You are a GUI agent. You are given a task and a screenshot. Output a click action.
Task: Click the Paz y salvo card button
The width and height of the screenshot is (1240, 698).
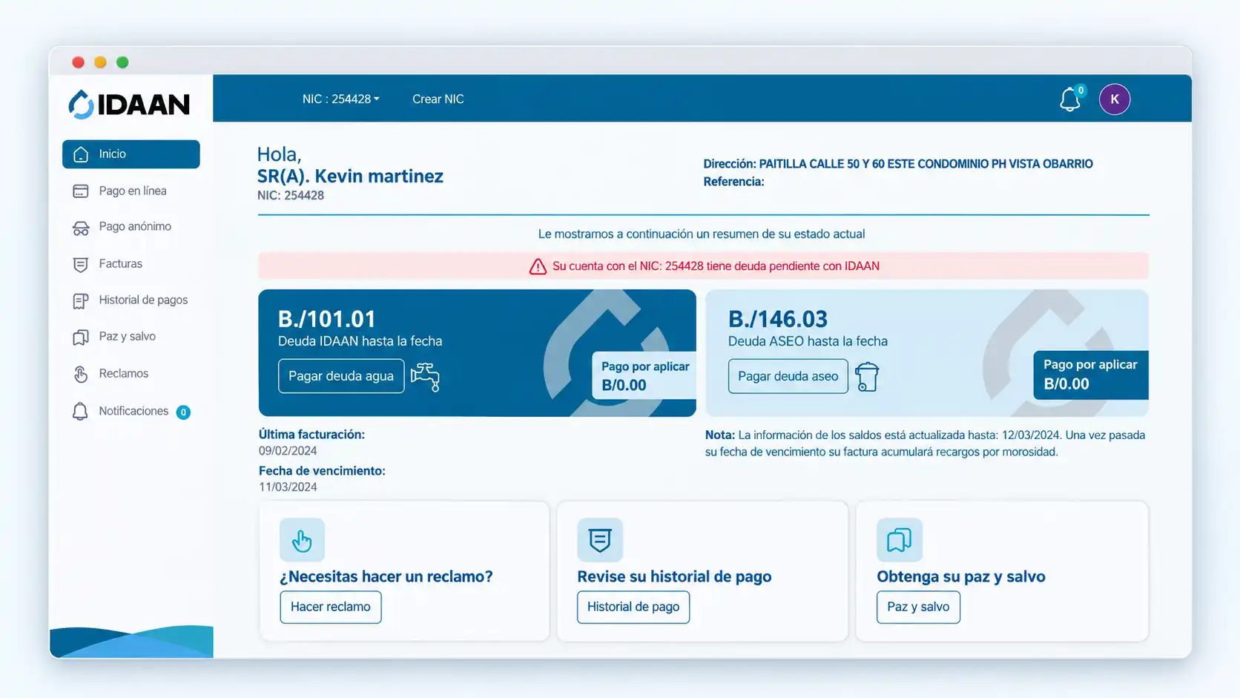(x=918, y=607)
